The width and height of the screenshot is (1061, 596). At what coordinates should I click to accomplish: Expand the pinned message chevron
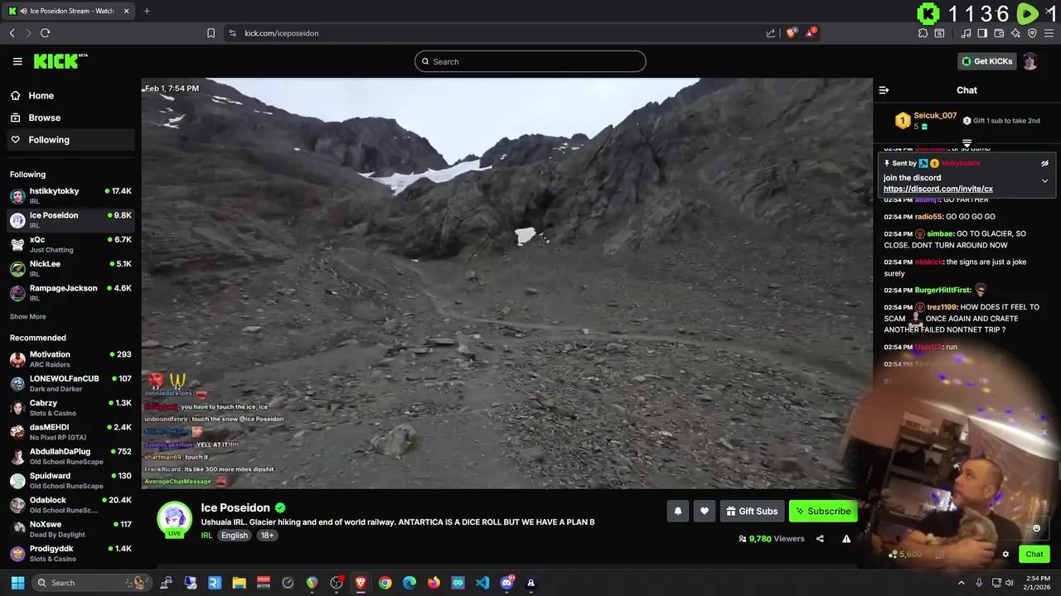click(1044, 180)
